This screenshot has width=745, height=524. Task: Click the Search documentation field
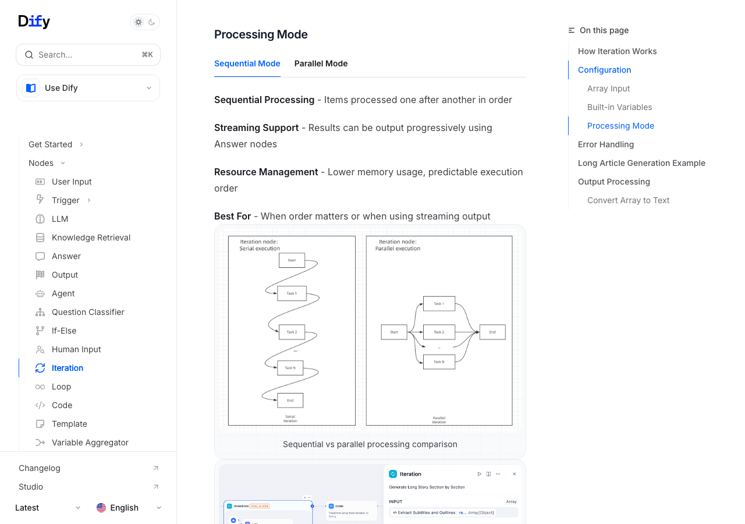click(88, 55)
